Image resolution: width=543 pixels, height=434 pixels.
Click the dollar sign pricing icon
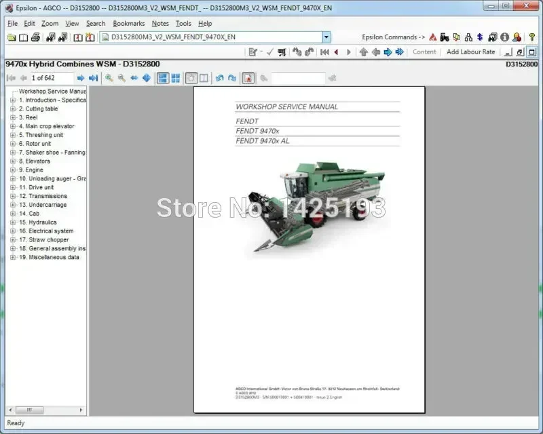tap(480, 37)
